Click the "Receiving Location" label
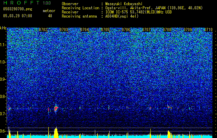Viewport: 217px width, 138px height. (80, 8)
